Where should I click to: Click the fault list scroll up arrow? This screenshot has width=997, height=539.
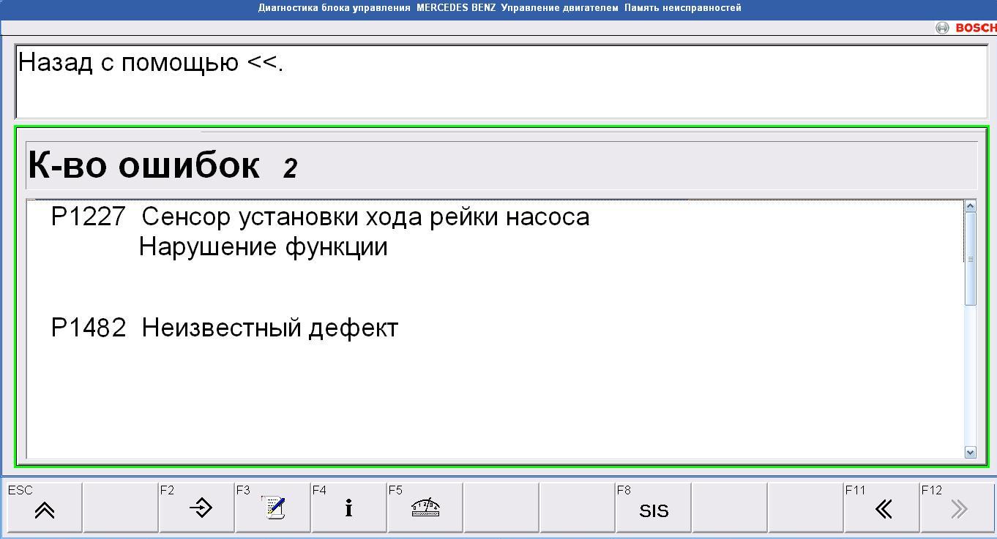(x=971, y=206)
